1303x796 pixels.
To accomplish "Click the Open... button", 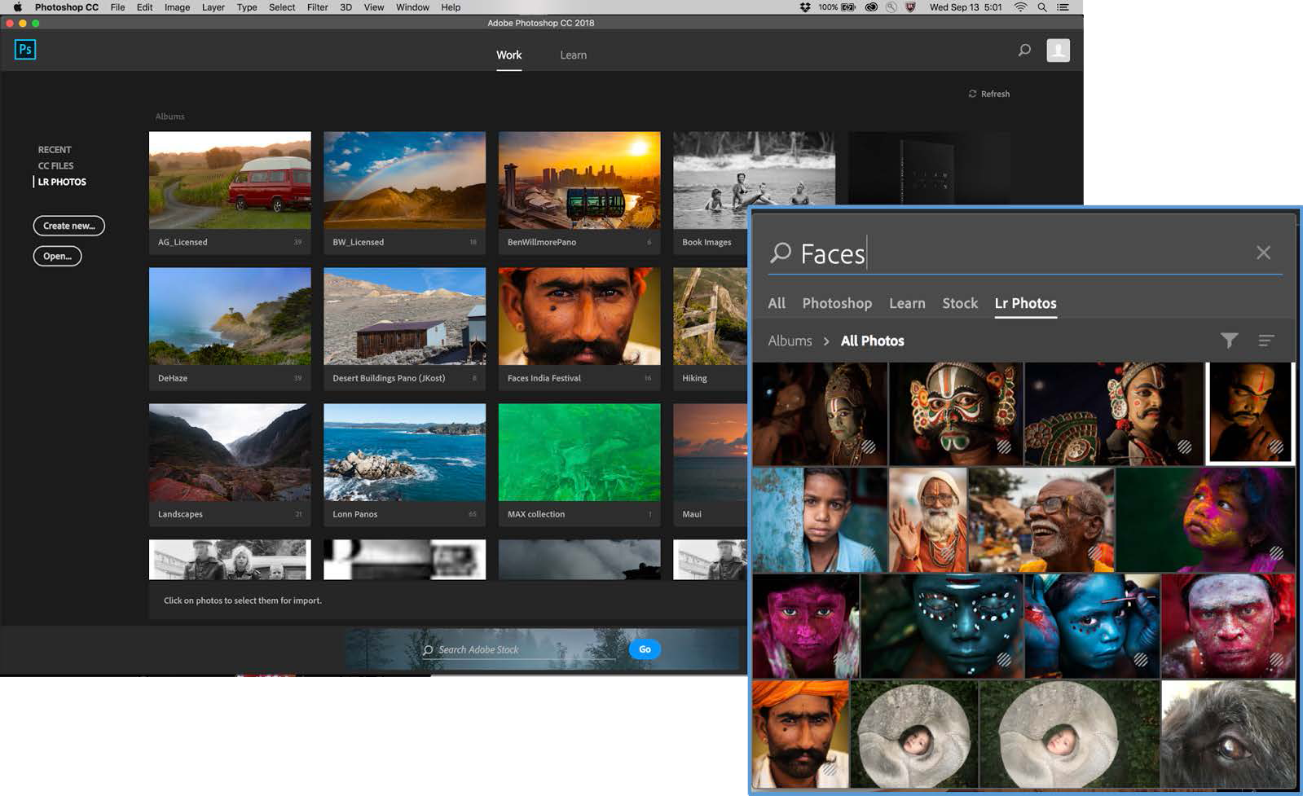I will coord(57,256).
